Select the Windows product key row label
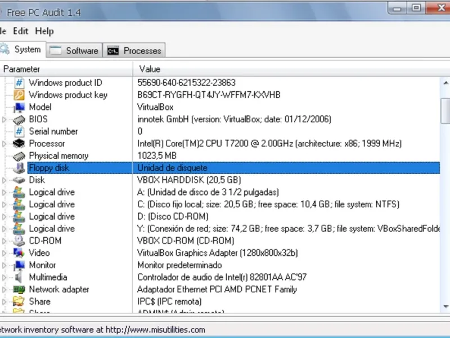 (x=68, y=95)
